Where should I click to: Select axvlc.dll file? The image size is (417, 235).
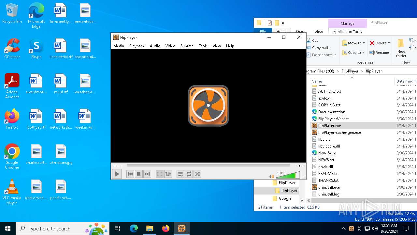325,98
